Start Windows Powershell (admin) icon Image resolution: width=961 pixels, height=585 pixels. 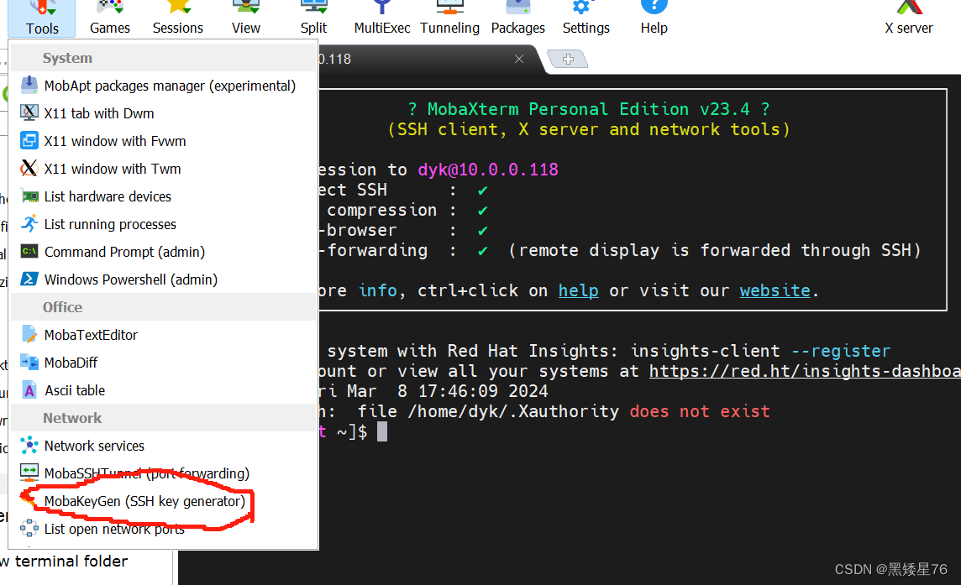point(29,279)
